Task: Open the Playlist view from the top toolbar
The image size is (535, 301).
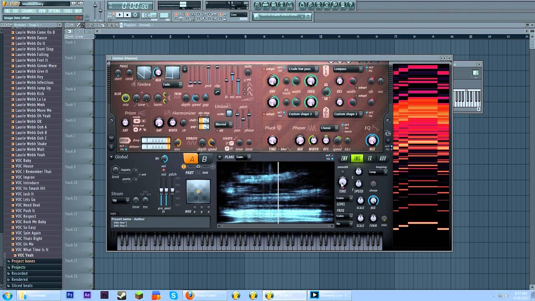Action: (x=257, y=5)
